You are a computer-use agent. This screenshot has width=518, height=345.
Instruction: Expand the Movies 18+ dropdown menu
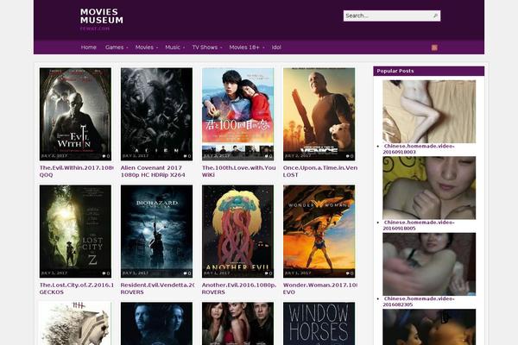(x=246, y=47)
